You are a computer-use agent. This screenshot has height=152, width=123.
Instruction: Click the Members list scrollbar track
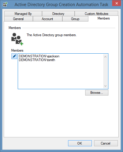click(105, 71)
